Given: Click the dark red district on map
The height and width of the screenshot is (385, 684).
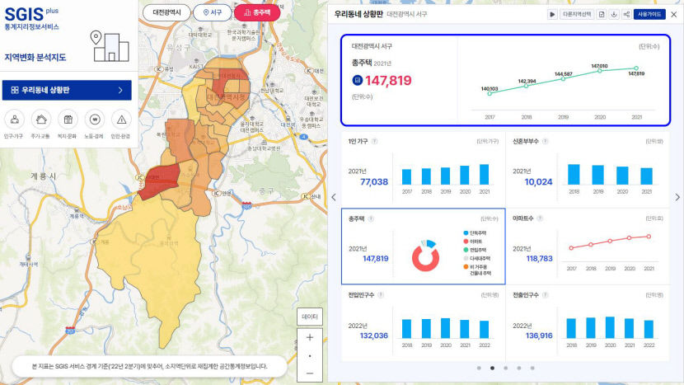Looking at the screenshot, I should point(159,181).
